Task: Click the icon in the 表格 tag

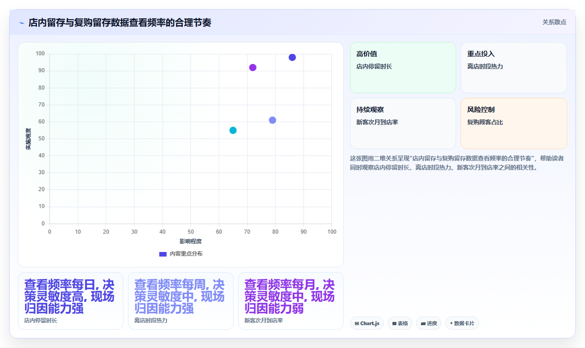Action: click(394, 323)
